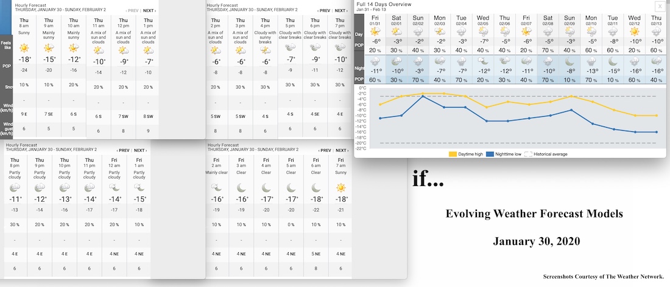The height and width of the screenshot is (287, 670).
Task: Click the night moon icon for Tue 02/11
Action: click(x=613, y=61)
